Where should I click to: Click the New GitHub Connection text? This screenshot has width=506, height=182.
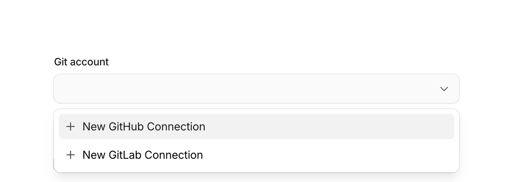[x=144, y=126]
